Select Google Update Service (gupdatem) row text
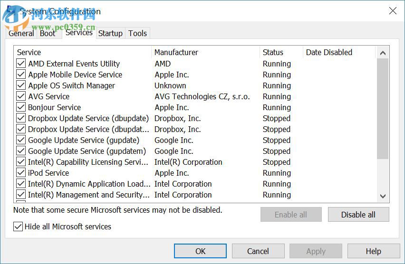The height and width of the screenshot is (264, 405). [x=87, y=151]
